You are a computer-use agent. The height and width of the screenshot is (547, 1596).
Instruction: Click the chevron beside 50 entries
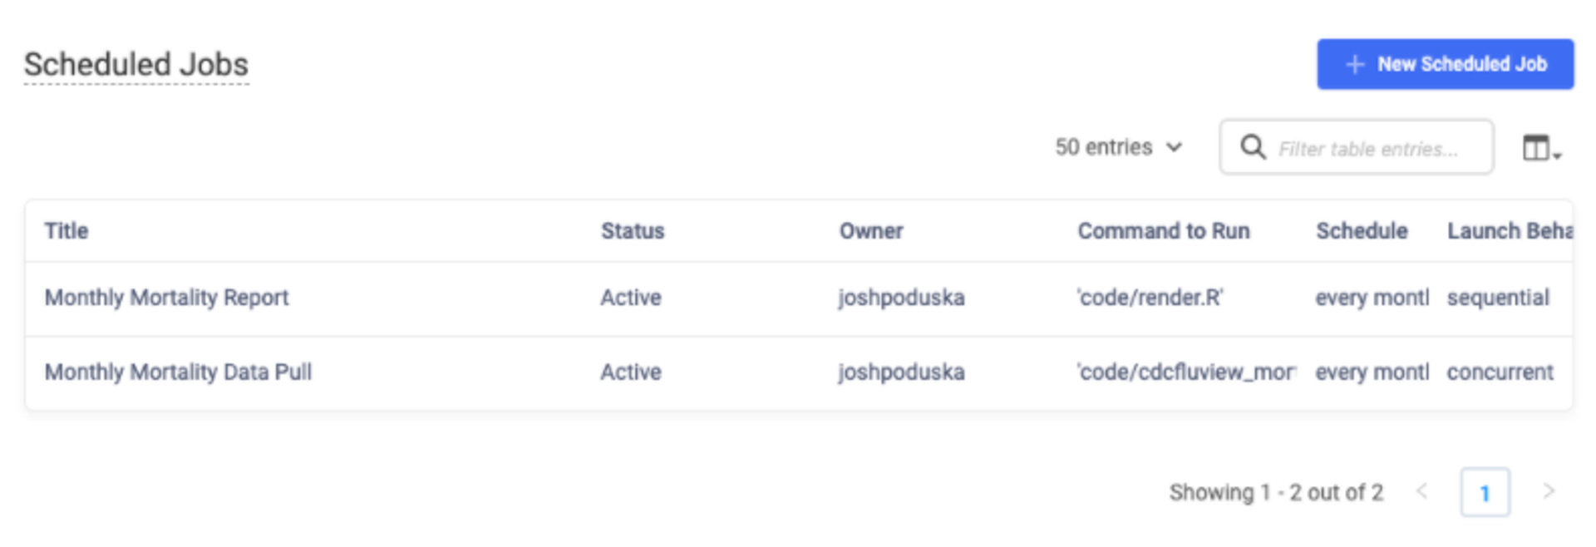[x=1175, y=148]
